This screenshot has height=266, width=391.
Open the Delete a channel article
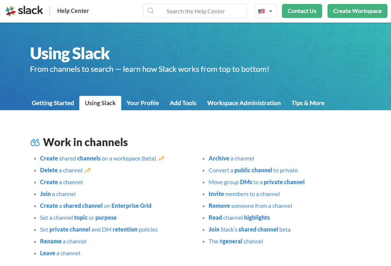point(61,170)
